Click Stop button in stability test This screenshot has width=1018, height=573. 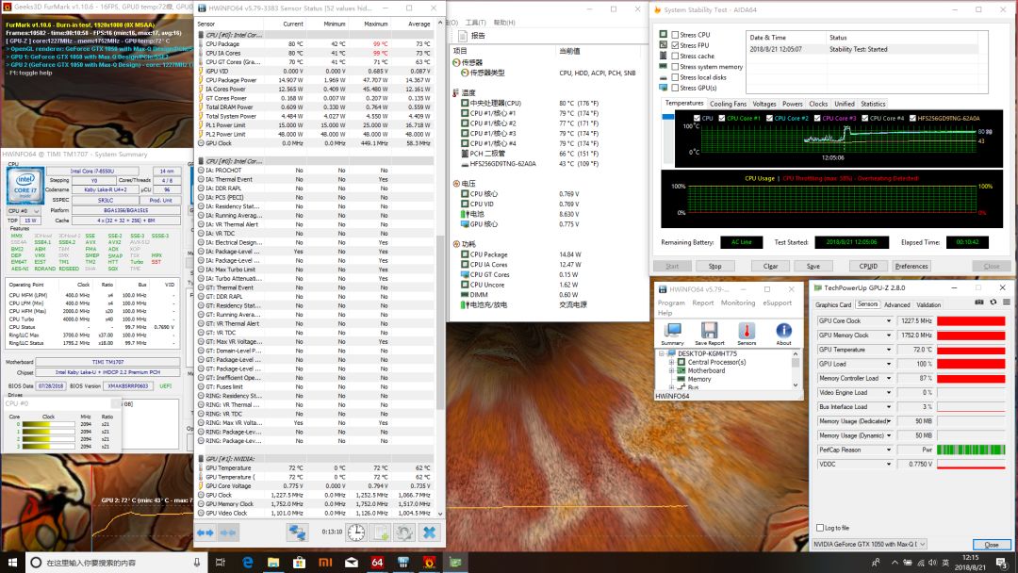point(714,266)
